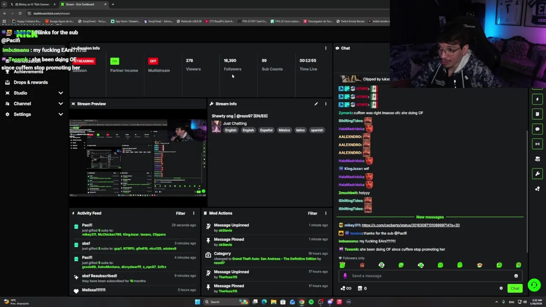This screenshot has width=546, height=307.
Task: Toggle Partner income ON badge
Action: [x=114, y=61]
